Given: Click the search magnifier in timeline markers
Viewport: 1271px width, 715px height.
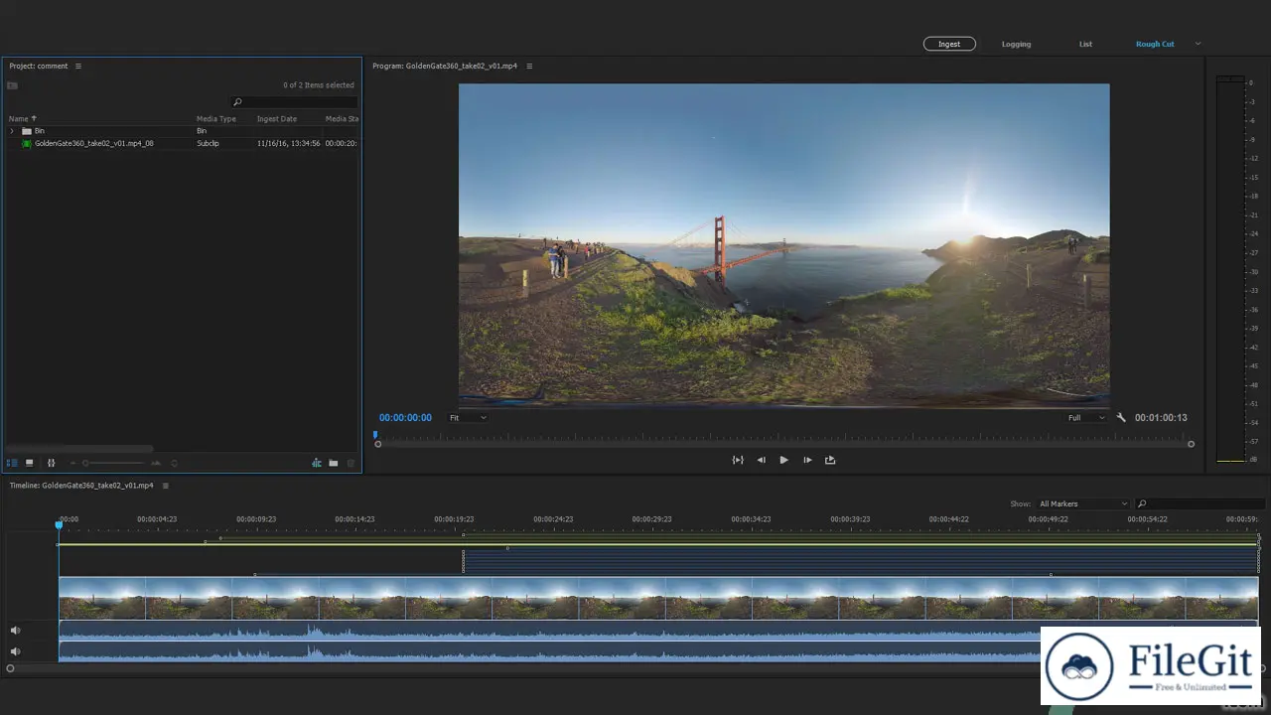Looking at the screenshot, I should [x=1142, y=503].
